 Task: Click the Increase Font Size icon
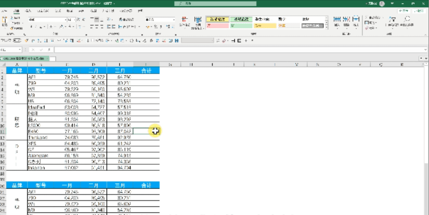coord(78,19)
